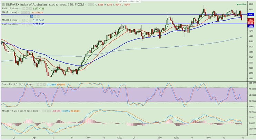Remove the Stoch RSI indicator
Viewport: 256px width, 140px height.
pyautogui.click(x=44, y=84)
